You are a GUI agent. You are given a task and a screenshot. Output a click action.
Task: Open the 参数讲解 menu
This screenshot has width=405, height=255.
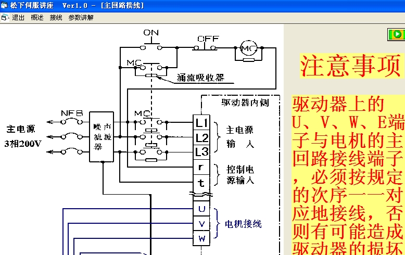coord(81,17)
